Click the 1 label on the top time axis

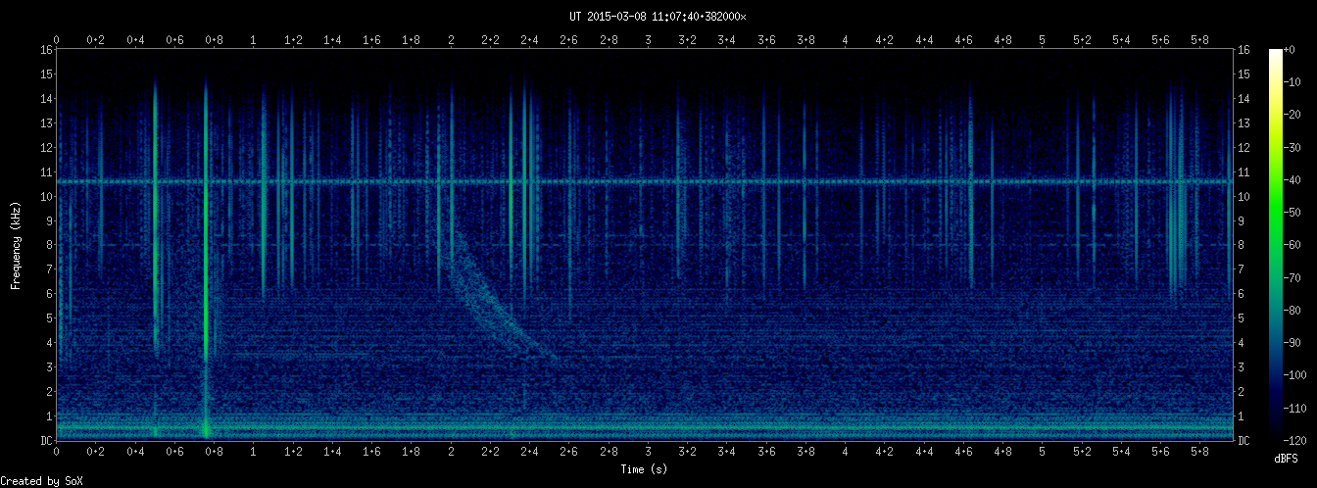(x=254, y=40)
